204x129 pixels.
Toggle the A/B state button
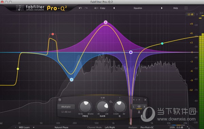(x=96, y=8)
